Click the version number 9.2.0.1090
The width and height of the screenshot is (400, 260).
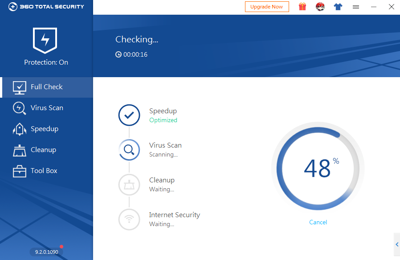click(x=46, y=252)
